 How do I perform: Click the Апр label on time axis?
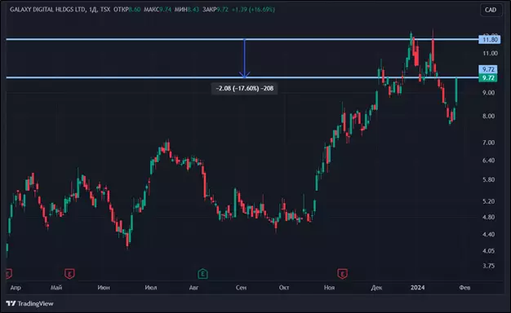(16, 288)
